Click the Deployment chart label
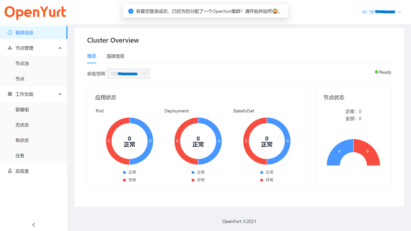Viewport: 411px width, 231px height. 176,111
